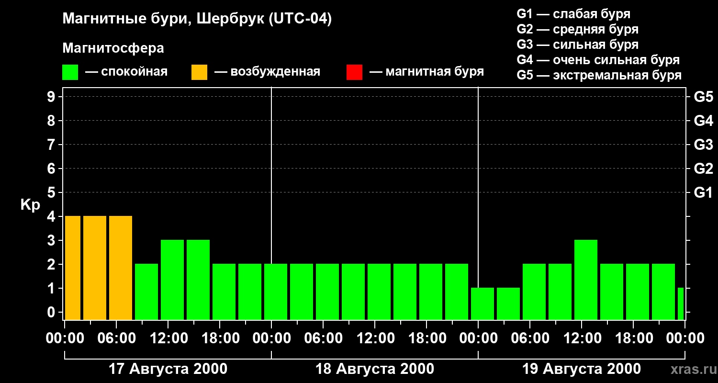Image resolution: width=718 pixels, height=383 pixels.
Task: Click the first orange bar on 17 August
Action: [73, 268]
